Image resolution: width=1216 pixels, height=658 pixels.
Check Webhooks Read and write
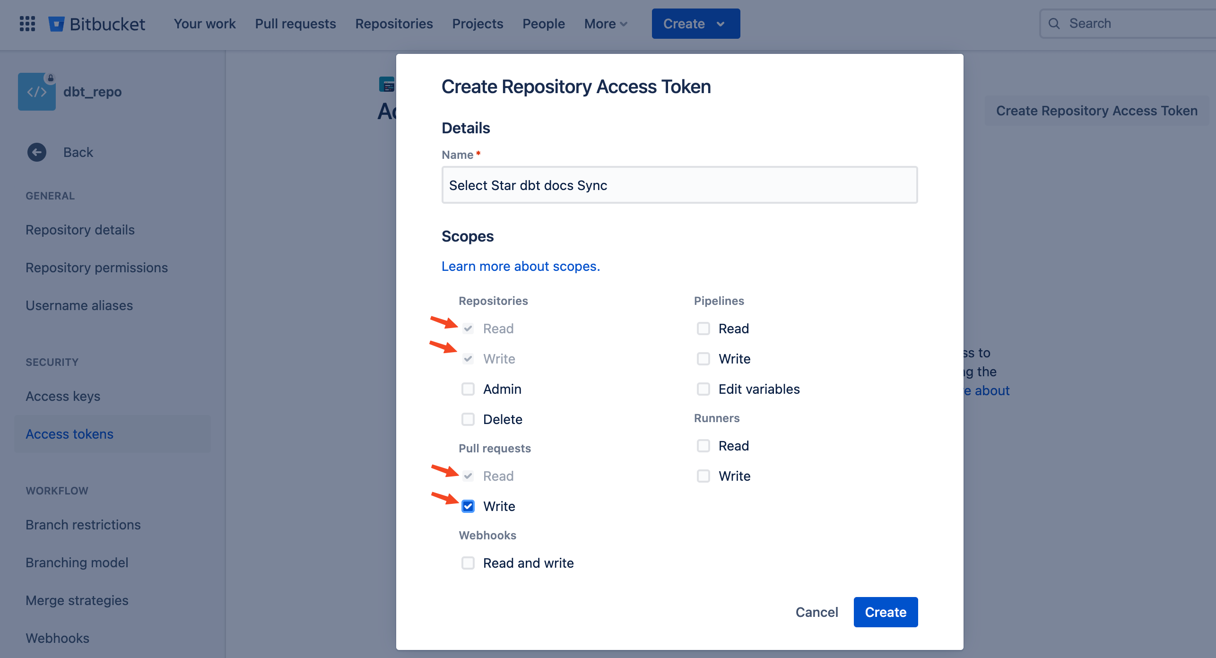(468, 563)
